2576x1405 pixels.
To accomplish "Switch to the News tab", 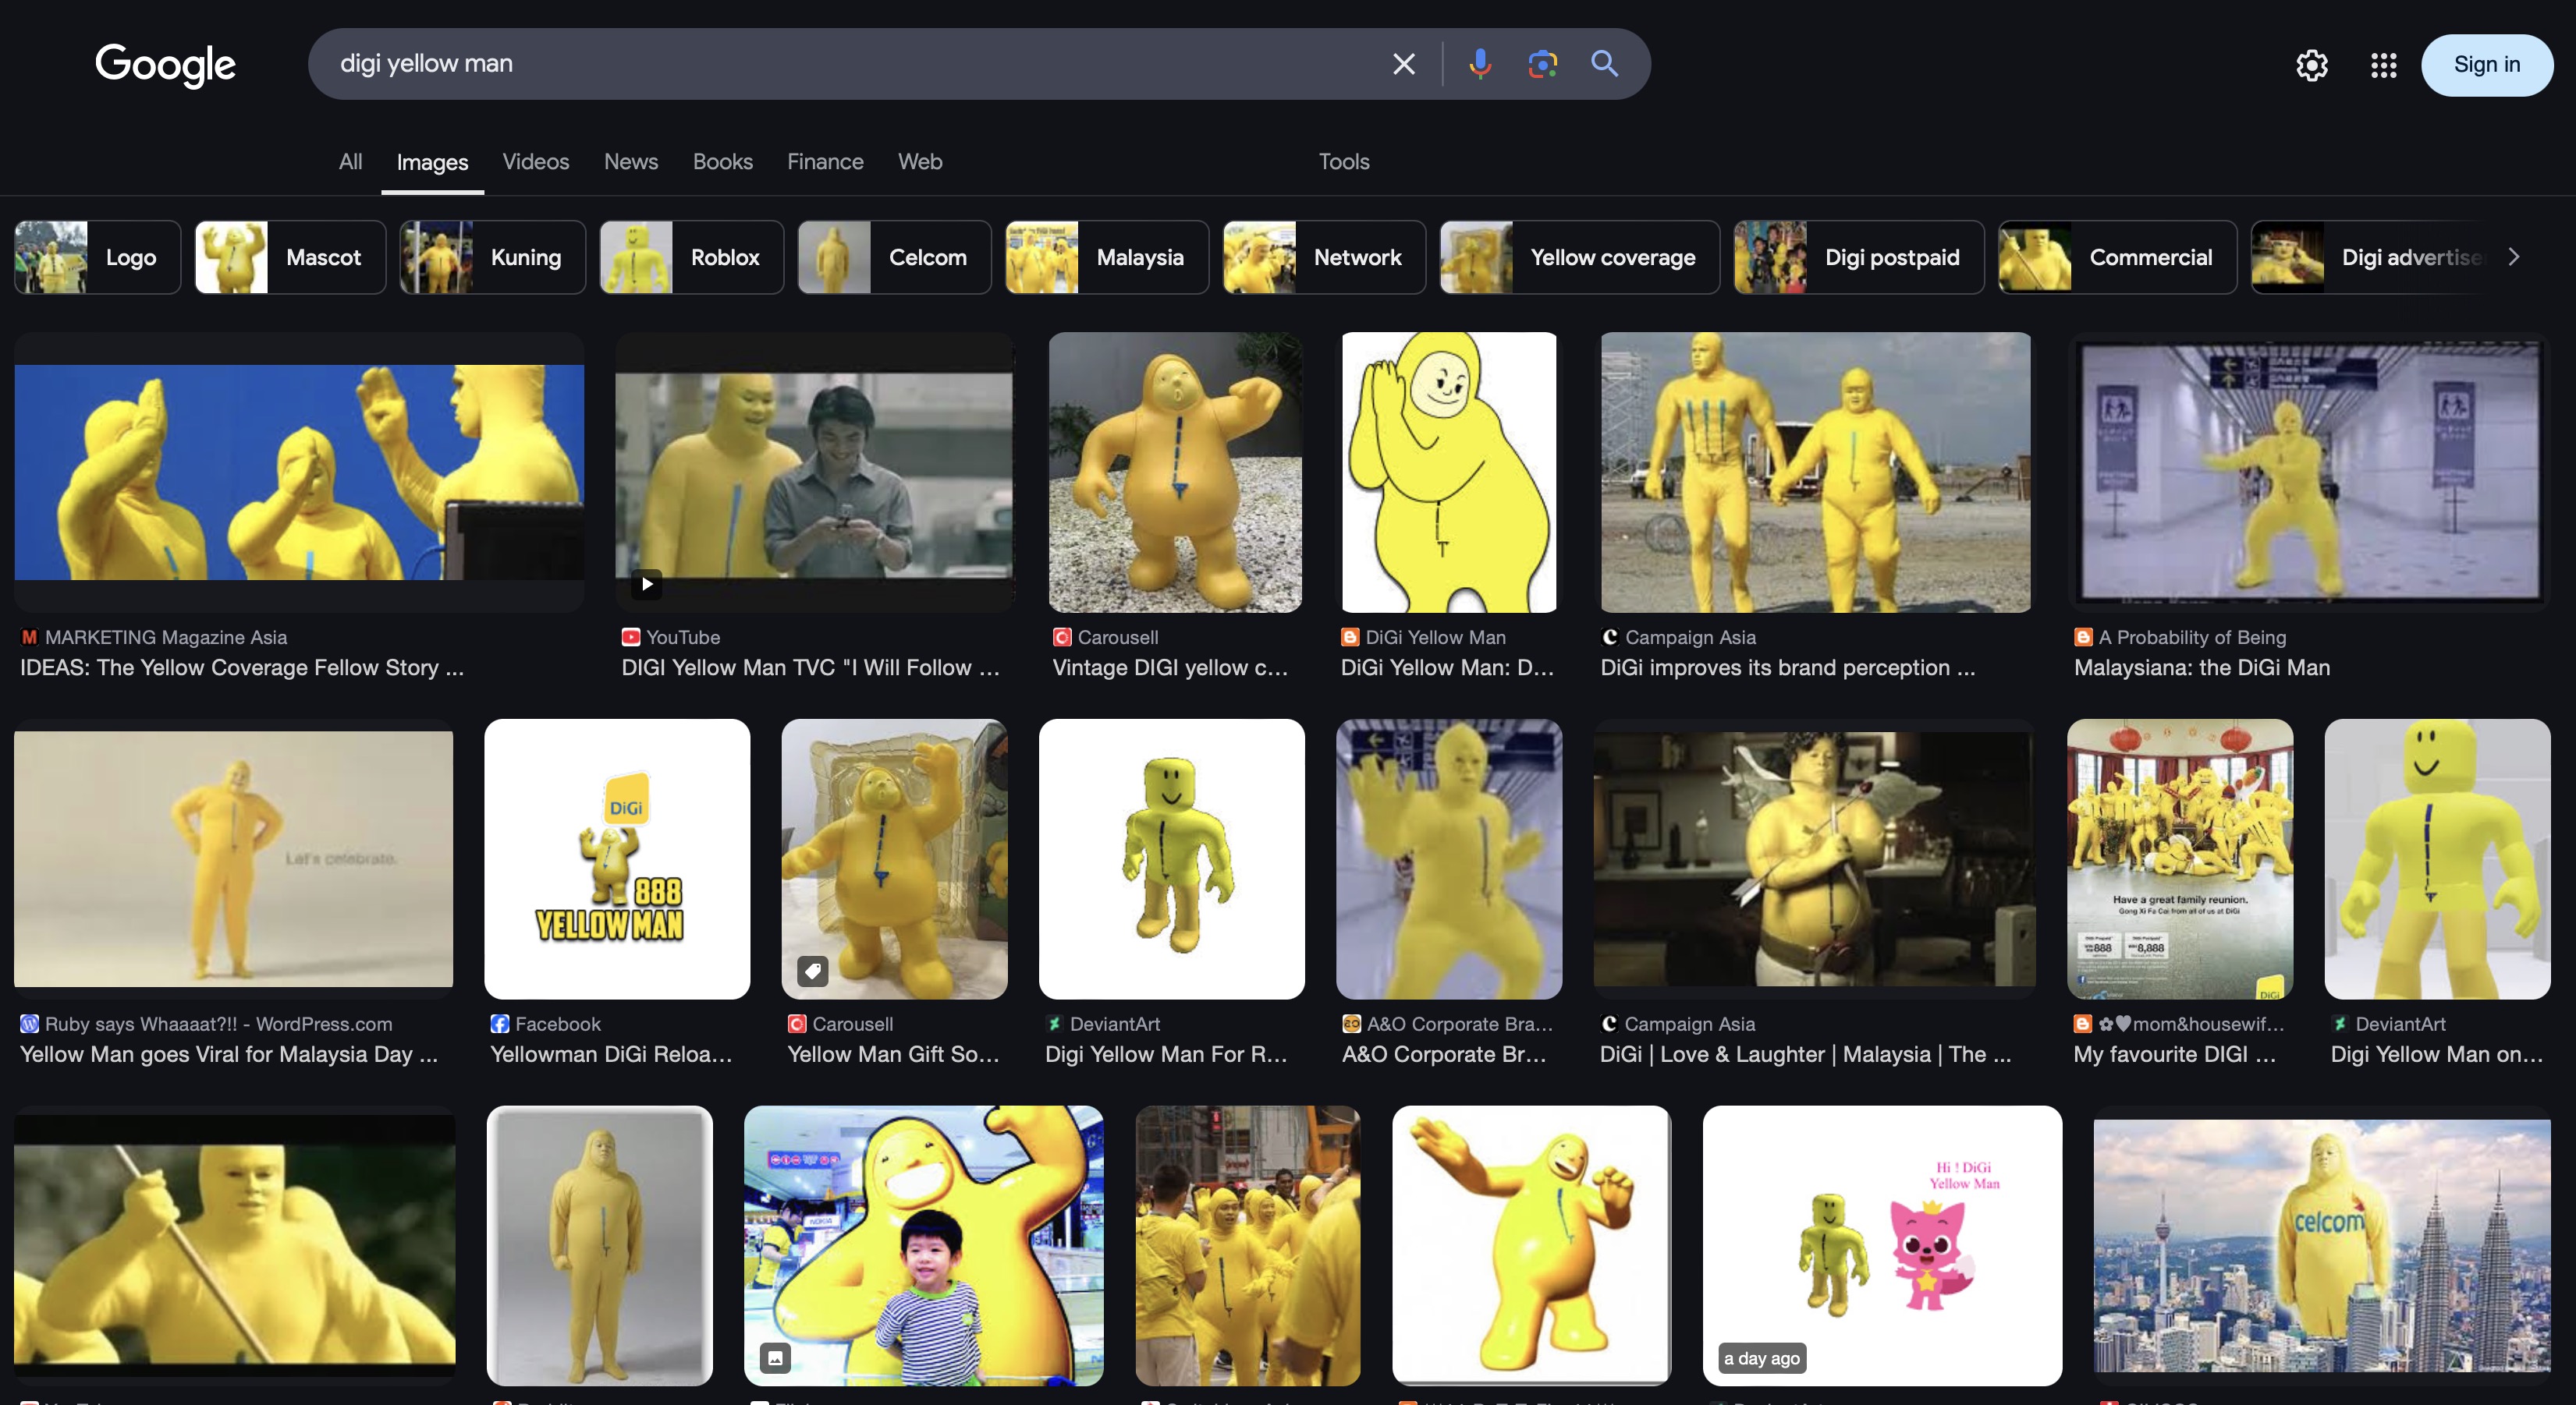I will tap(630, 162).
